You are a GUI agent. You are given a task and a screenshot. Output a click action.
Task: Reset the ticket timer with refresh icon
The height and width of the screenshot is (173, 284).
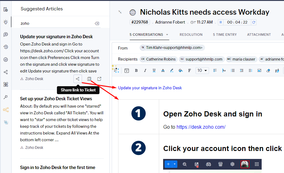coord(254,22)
